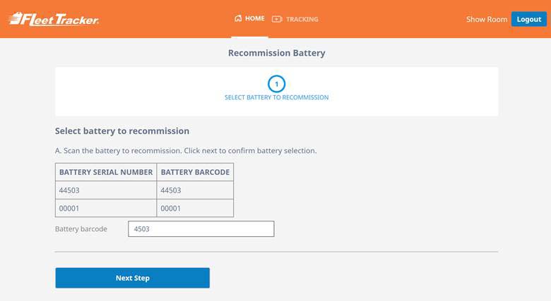Click the Battery Serial Number column header
The width and height of the screenshot is (551, 301).
106,172
